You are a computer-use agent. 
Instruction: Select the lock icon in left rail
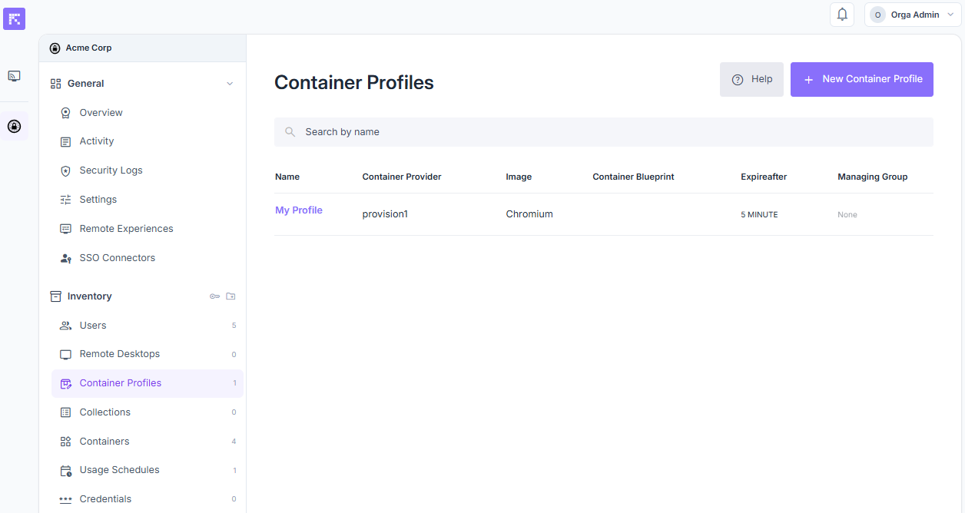(x=14, y=126)
